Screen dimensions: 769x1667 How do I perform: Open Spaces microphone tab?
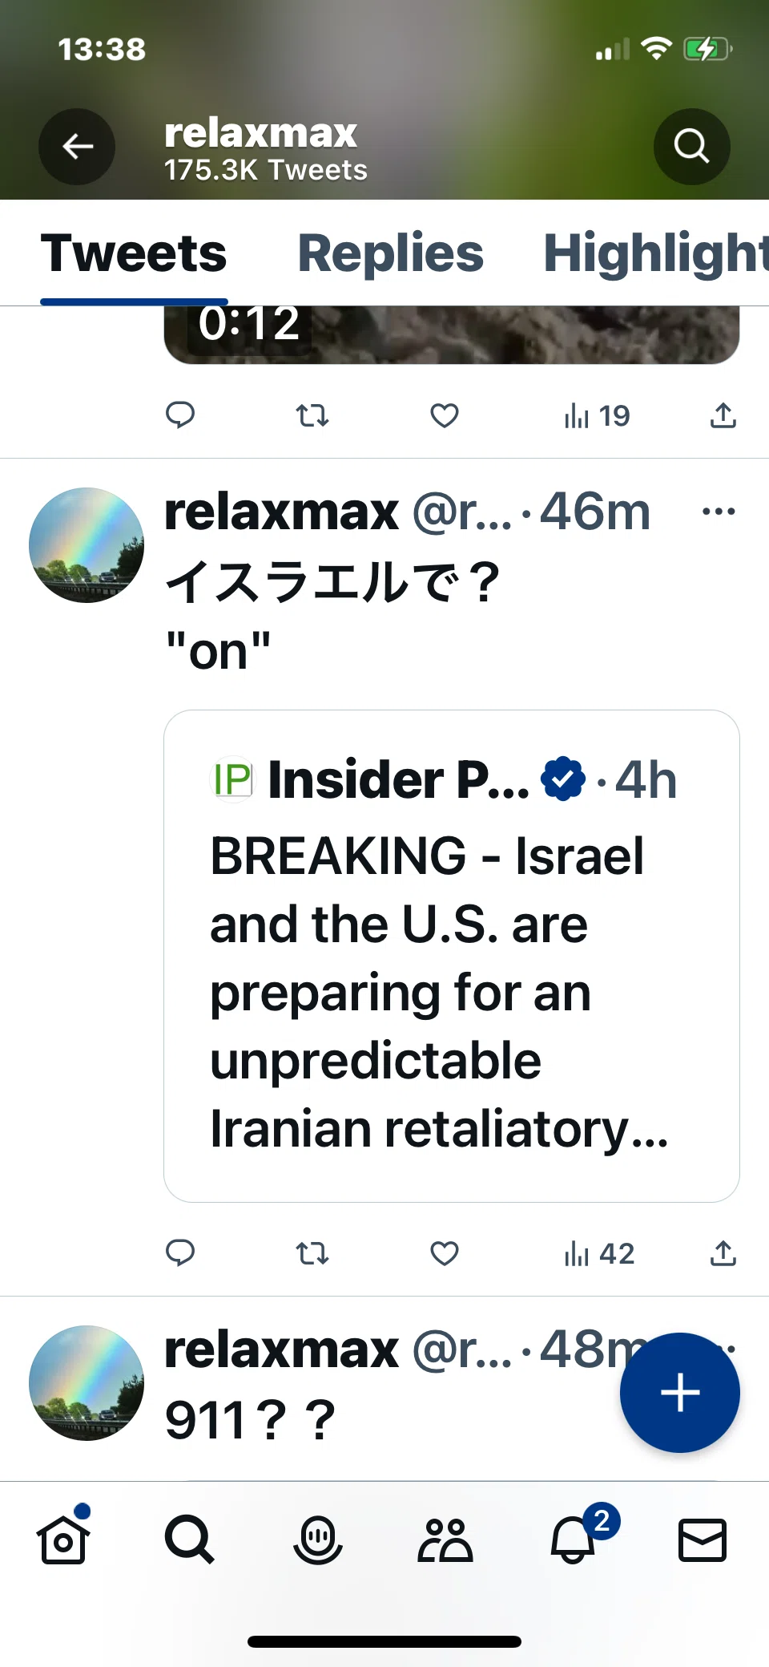click(x=318, y=1539)
